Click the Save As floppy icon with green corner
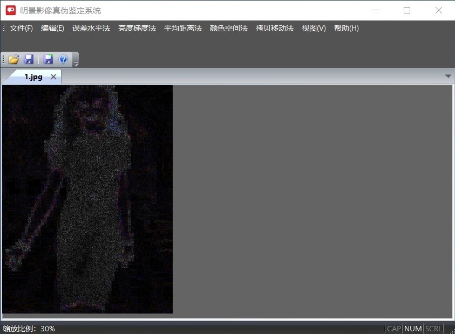The image size is (455, 334). click(x=49, y=59)
